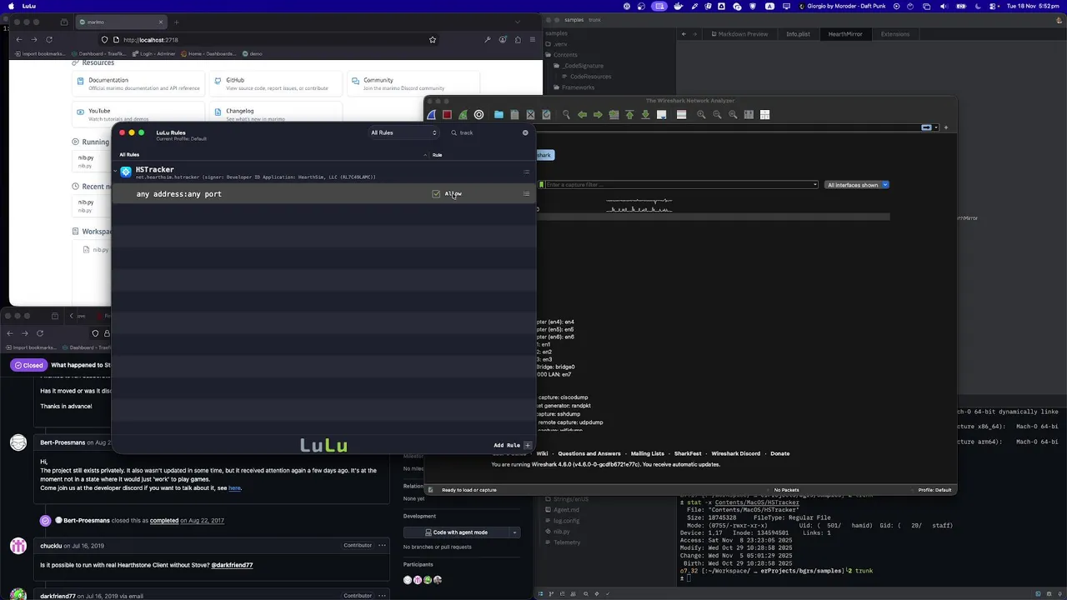Click the apply display filter blue arrow in Wireshark
Screen dimensions: 1067x600
coord(926,127)
